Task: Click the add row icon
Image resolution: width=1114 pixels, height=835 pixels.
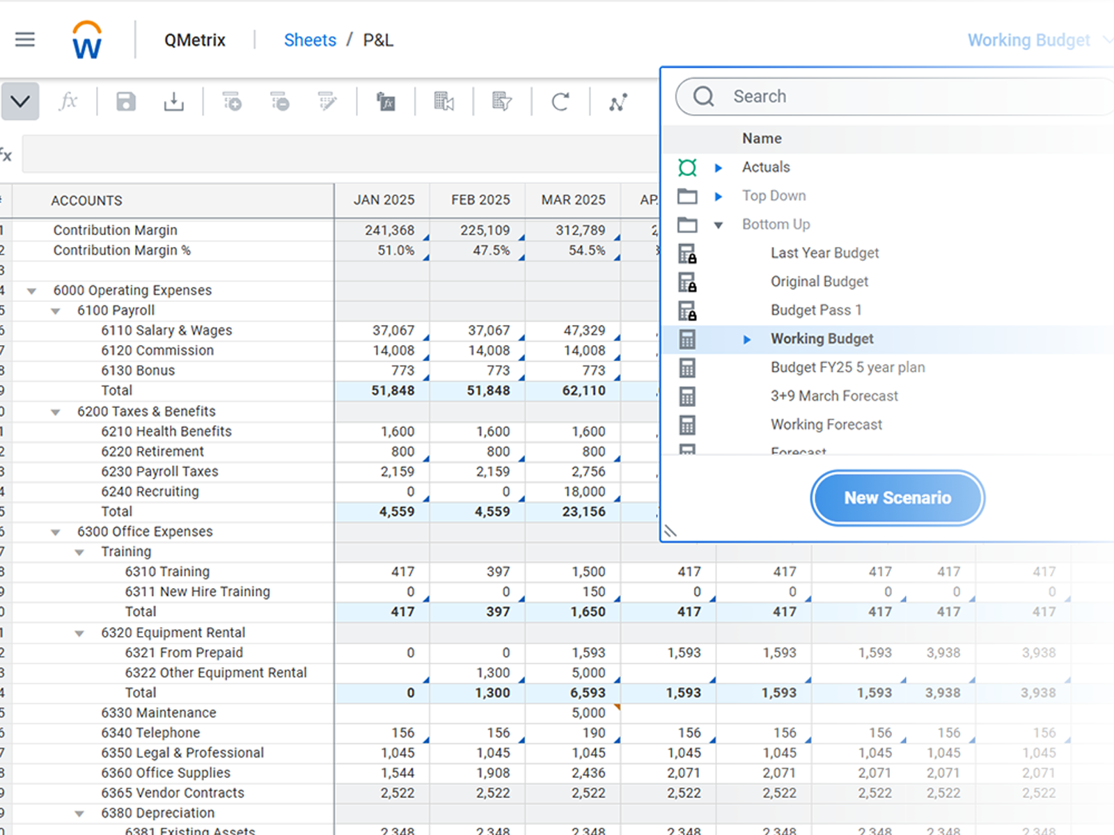Action: click(232, 102)
